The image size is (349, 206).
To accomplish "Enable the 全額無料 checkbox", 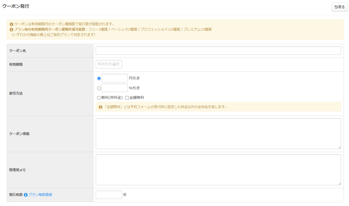I will point(127,98).
